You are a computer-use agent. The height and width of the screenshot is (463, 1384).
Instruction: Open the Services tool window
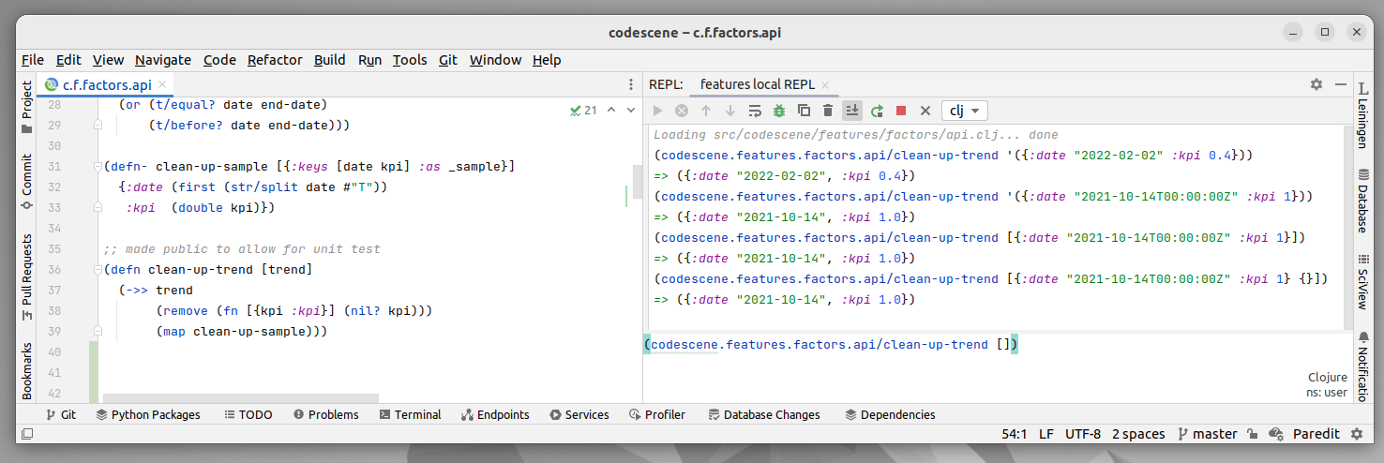click(579, 414)
